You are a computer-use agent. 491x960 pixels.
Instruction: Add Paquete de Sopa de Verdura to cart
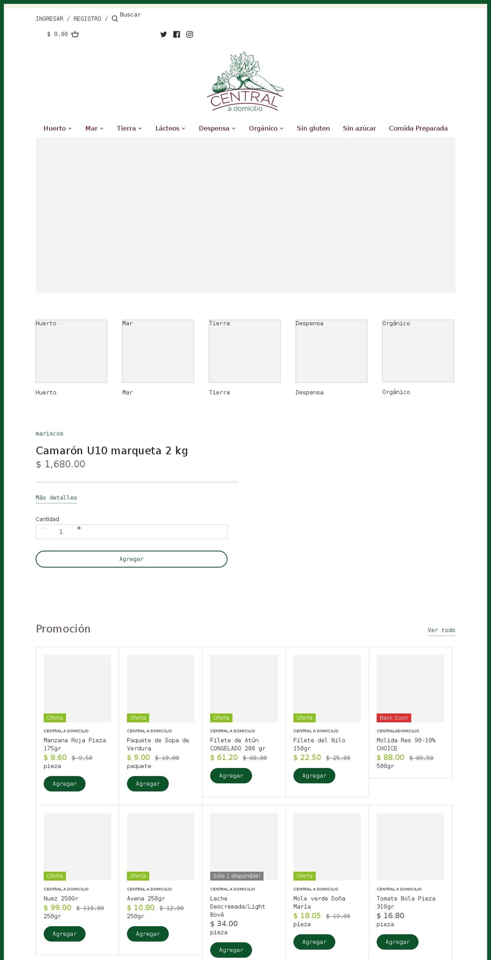pyautogui.click(x=148, y=784)
